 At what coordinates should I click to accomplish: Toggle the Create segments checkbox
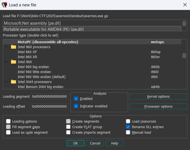(68, 121)
